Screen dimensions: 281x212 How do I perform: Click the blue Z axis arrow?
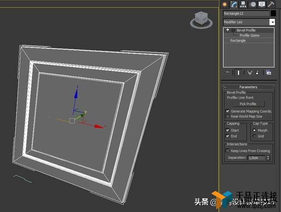click(x=76, y=93)
